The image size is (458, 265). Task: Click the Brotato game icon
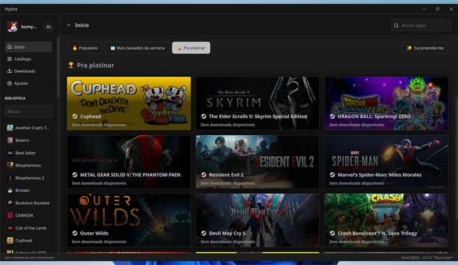click(10, 191)
